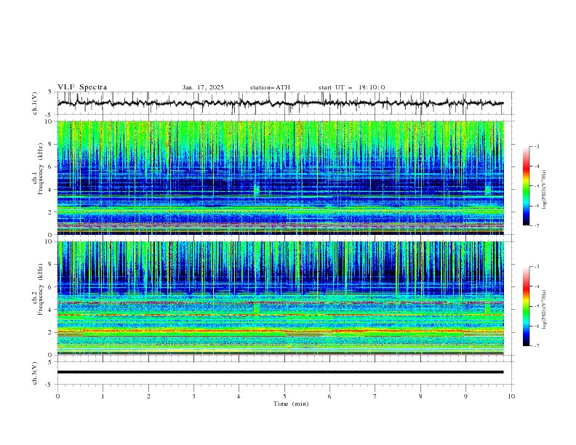Click the time axis tick label "5"
Image resolution: width=576 pixels, height=445 pixels.
[x=284, y=396]
